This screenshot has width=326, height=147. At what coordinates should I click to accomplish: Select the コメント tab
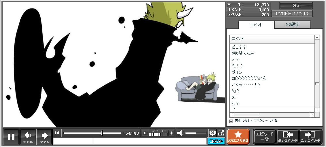pos(256,25)
